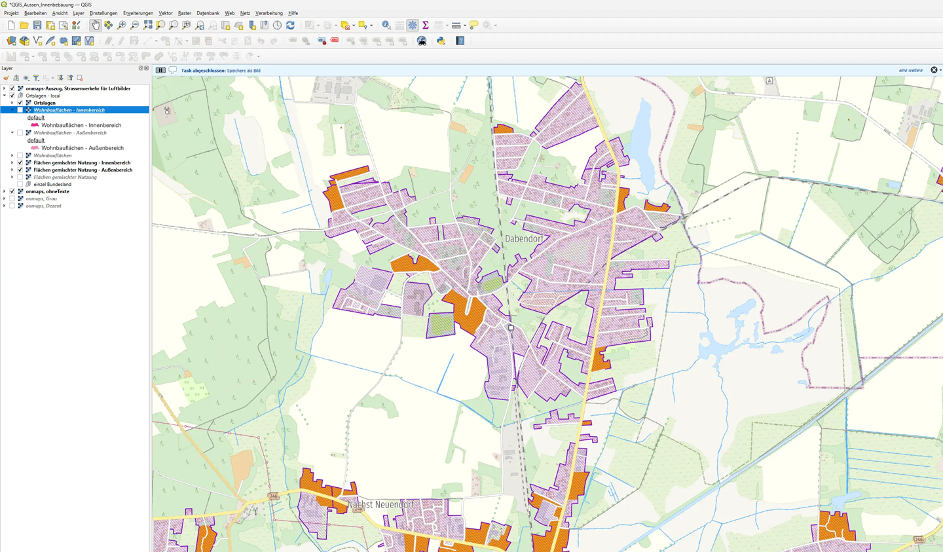Expand the onmaps, ohneTexte layer
The height and width of the screenshot is (552, 943).
tap(4, 191)
